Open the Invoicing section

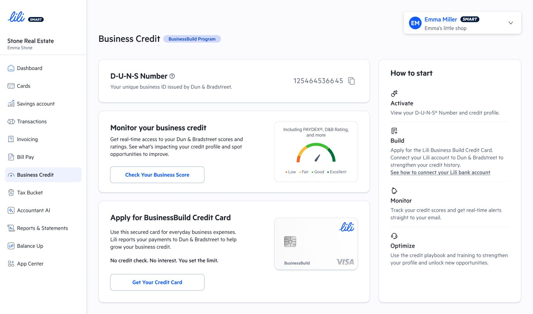[27, 139]
